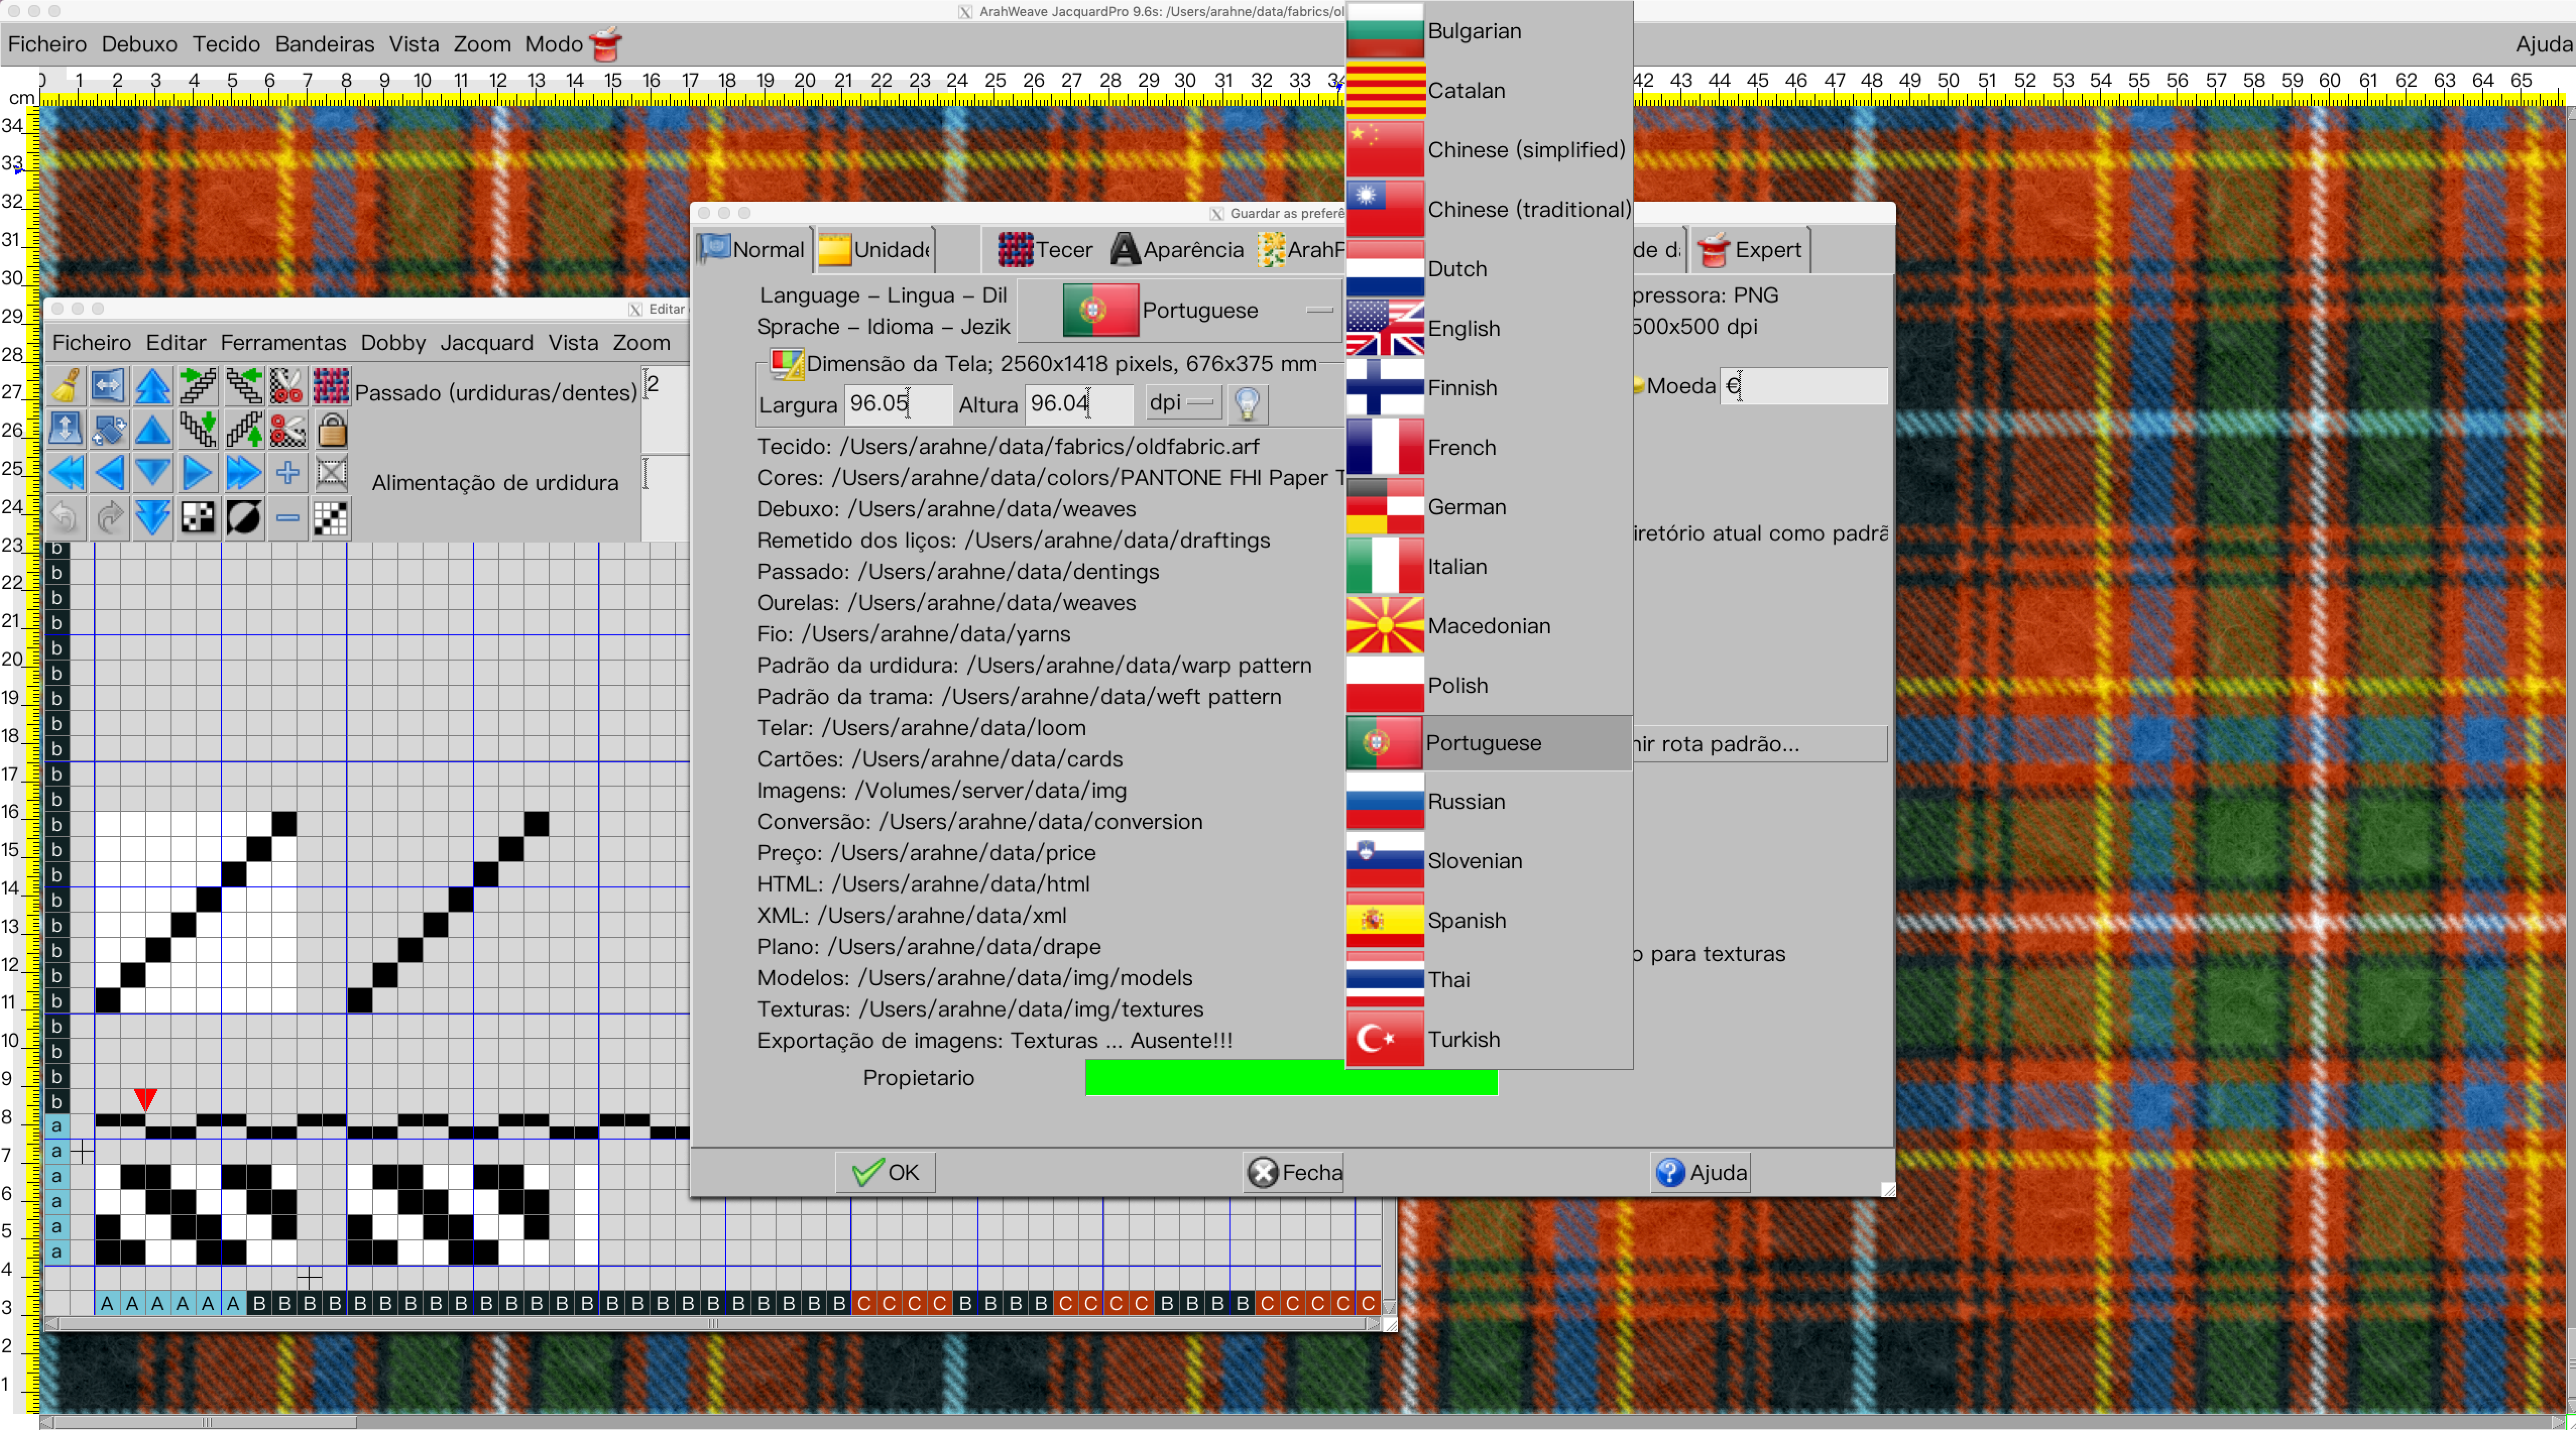Choose Turkish from the language list
Image resolution: width=2576 pixels, height=1430 pixels.
click(1488, 1039)
